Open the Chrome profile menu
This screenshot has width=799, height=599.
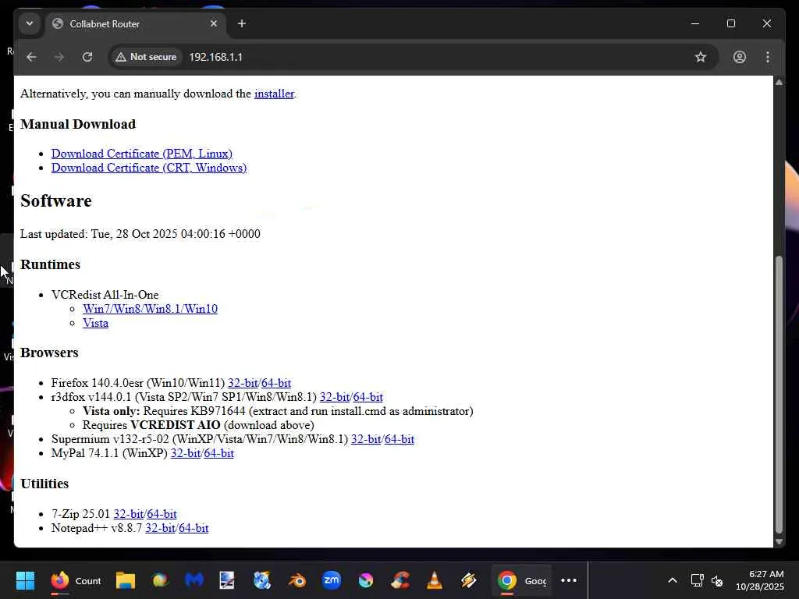(740, 57)
